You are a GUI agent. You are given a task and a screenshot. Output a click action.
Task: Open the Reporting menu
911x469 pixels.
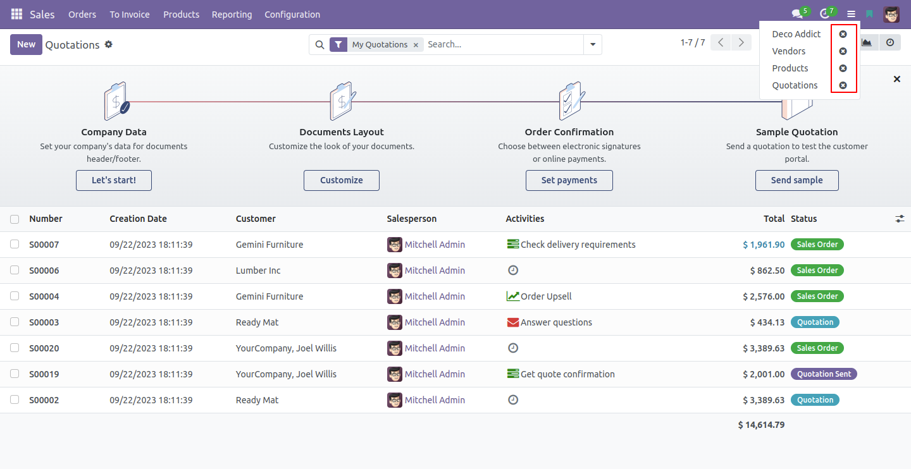tap(232, 15)
